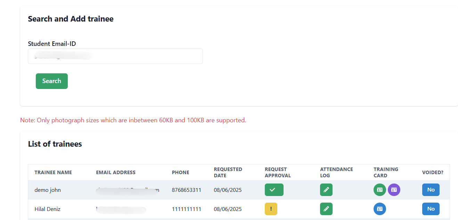This screenshot has height=220, width=458.
Task: Edit attendance log for Hilal Deniz
Action: coord(326,209)
